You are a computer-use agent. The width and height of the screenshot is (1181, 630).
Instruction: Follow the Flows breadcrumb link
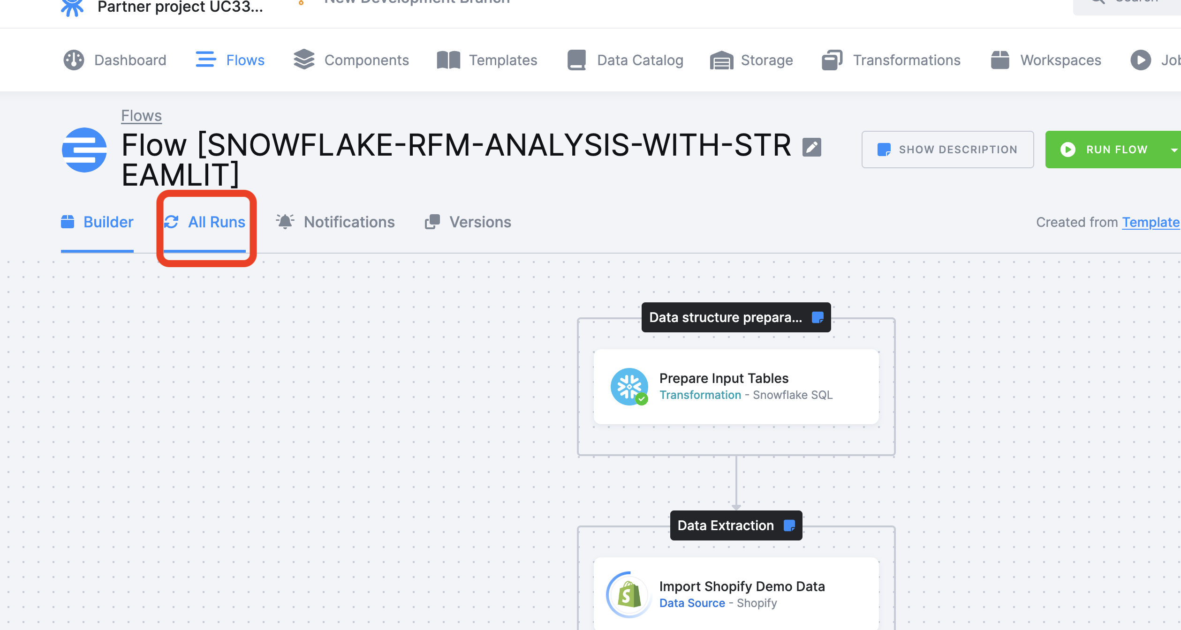tap(142, 115)
